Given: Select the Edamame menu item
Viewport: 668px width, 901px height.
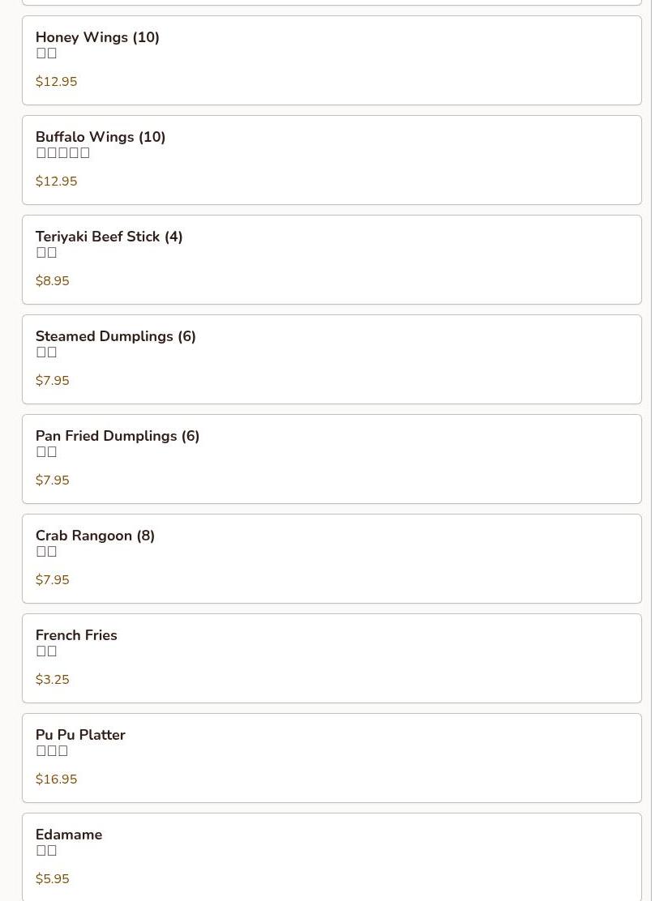Looking at the screenshot, I should [332, 856].
